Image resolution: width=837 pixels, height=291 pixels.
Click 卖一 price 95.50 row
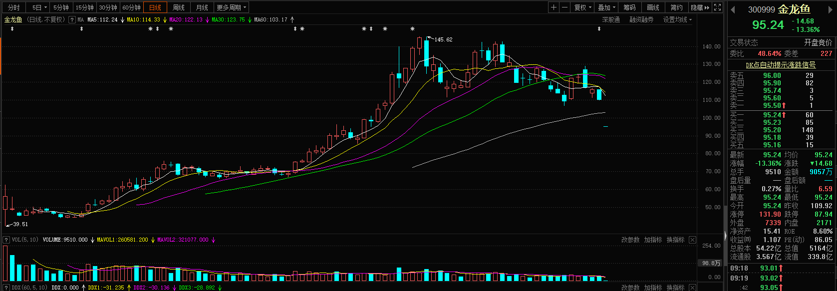(x=782, y=105)
